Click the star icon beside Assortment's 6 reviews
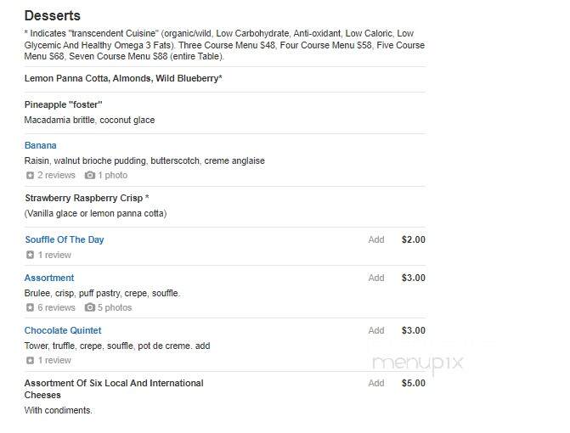Viewport: 570px width, 433px height. click(31, 307)
